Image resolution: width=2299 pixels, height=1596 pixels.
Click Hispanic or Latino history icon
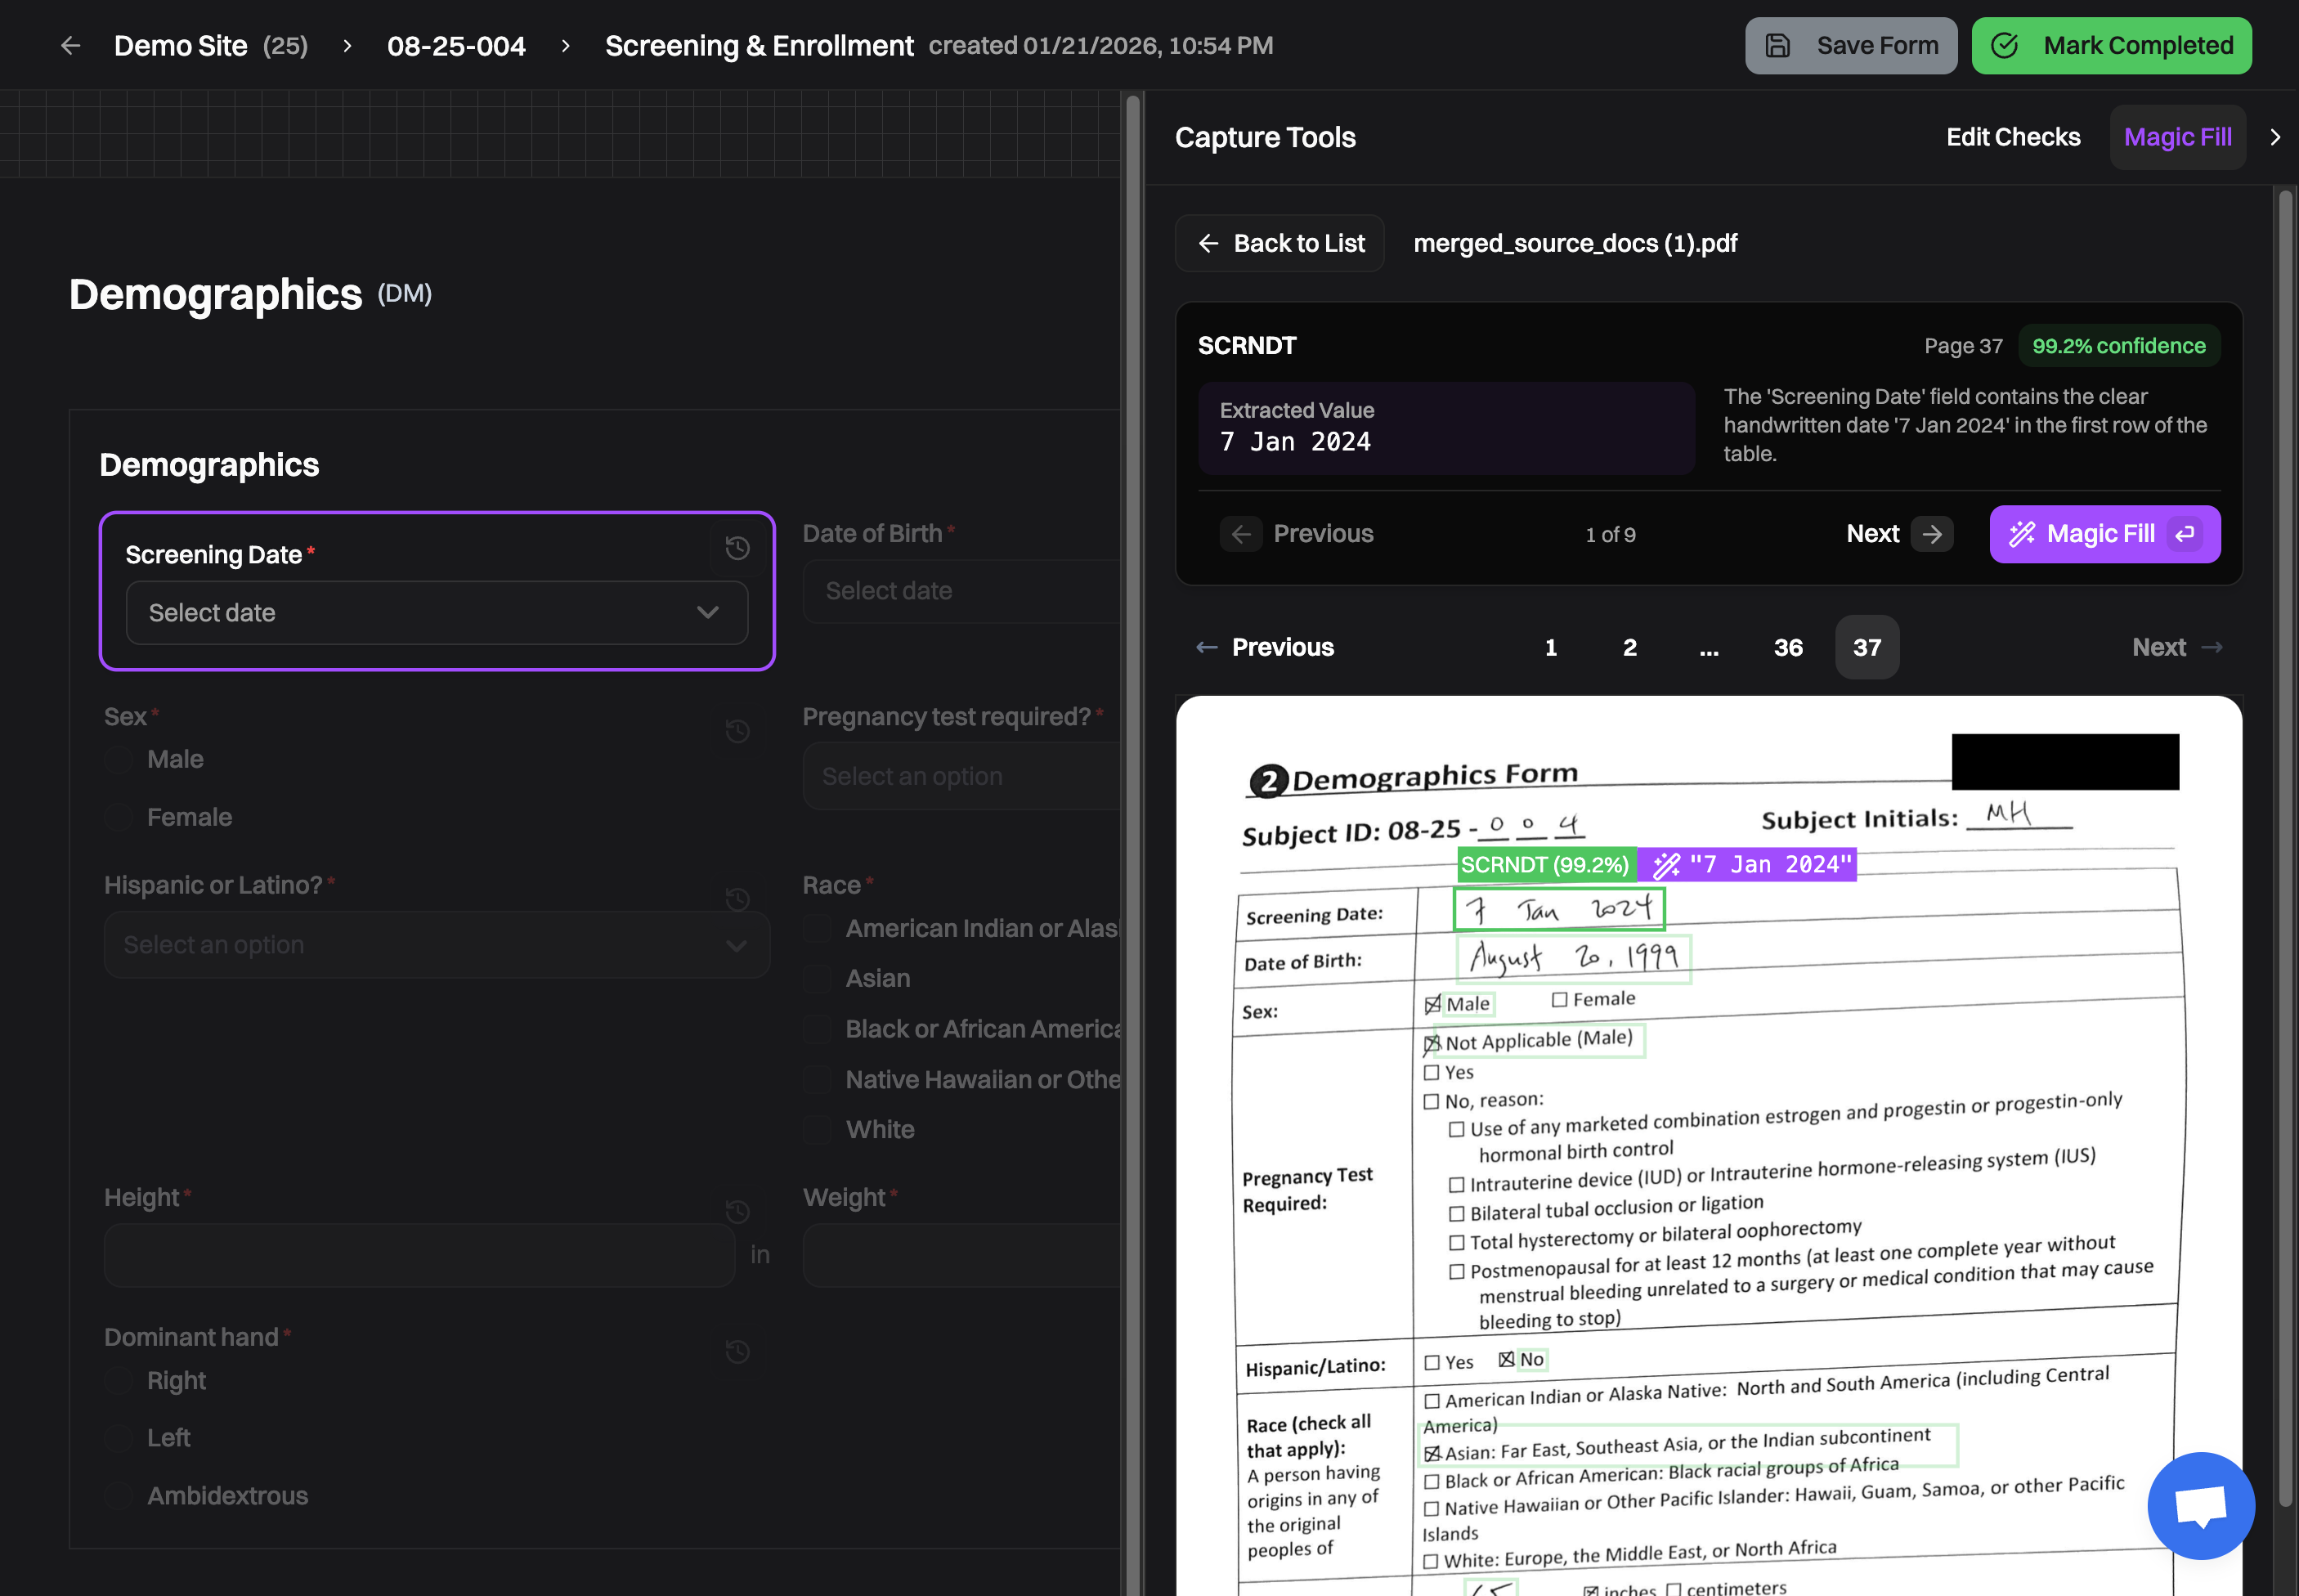click(737, 899)
